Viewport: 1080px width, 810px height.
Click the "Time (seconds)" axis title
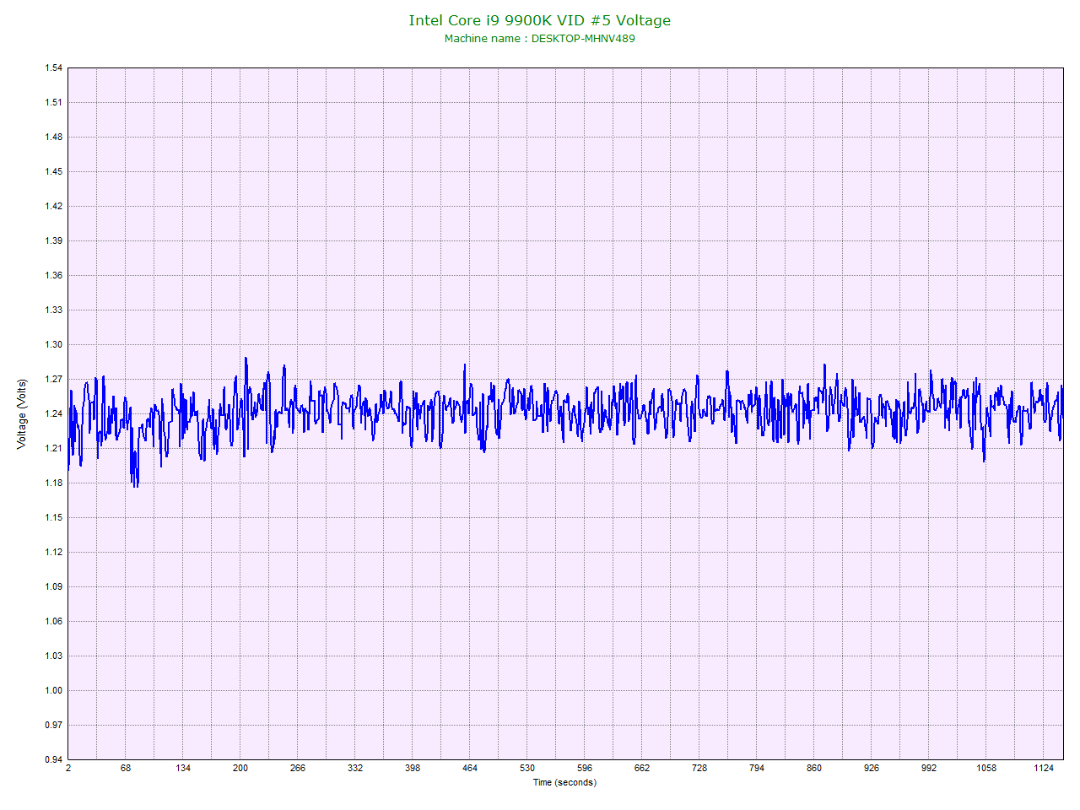(x=564, y=782)
